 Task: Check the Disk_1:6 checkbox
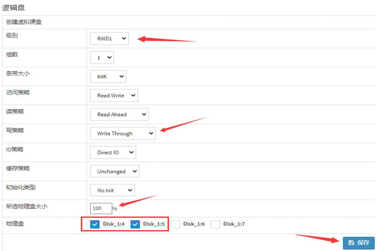click(175, 224)
